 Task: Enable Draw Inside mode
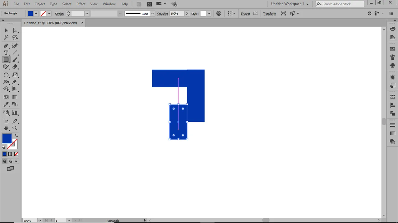click(16, 161)
